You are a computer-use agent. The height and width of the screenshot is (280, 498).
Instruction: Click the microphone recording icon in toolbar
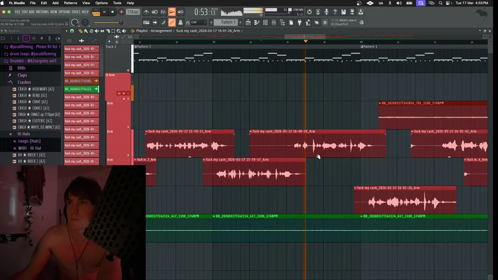coord(326,12)
